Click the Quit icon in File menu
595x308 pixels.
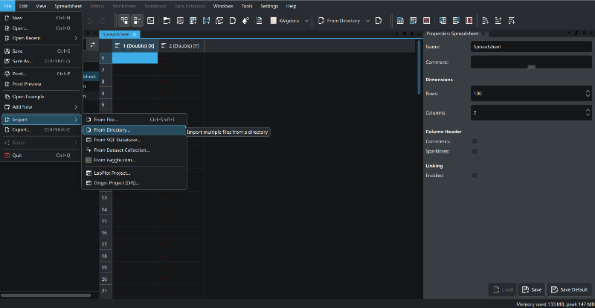[x=7, y=155]
